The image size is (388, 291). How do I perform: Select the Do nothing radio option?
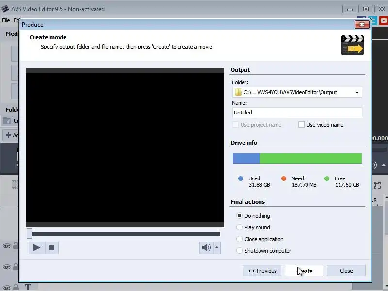coord(239,216)
